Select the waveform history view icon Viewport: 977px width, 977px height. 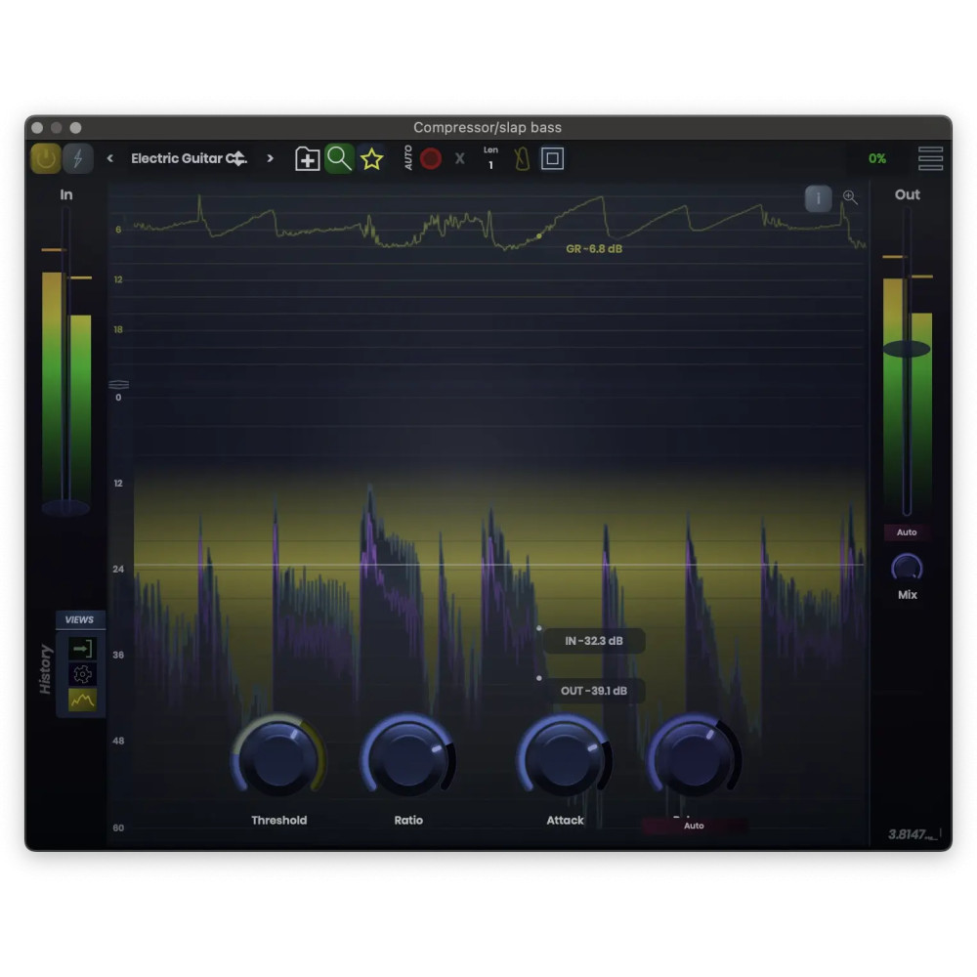click(x=80, y=698)
